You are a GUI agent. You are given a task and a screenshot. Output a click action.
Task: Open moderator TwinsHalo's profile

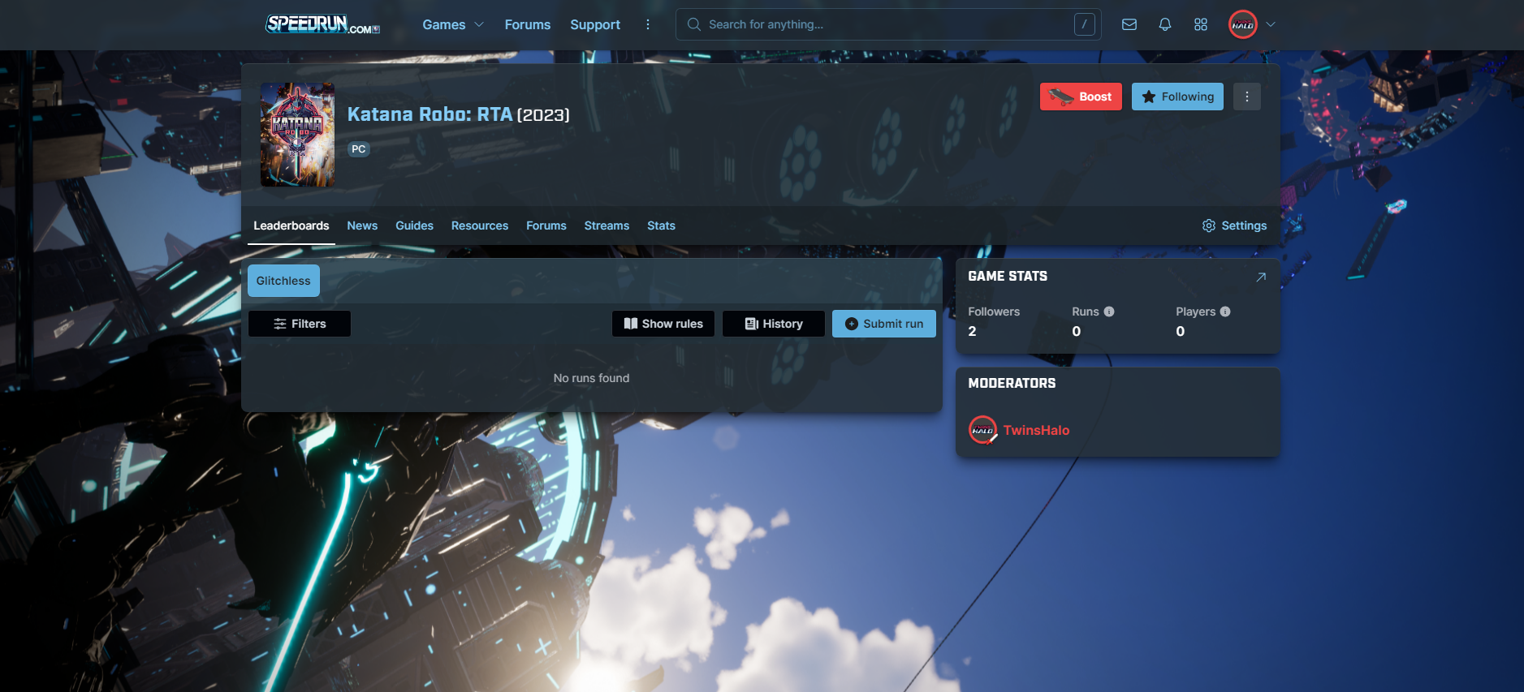(1035, 430)
